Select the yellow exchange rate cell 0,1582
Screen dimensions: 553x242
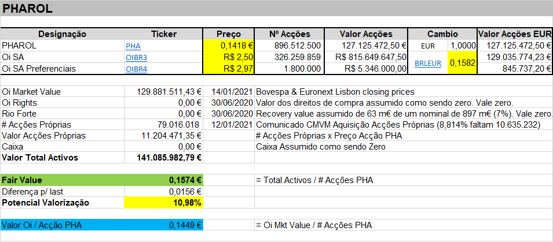462,63
